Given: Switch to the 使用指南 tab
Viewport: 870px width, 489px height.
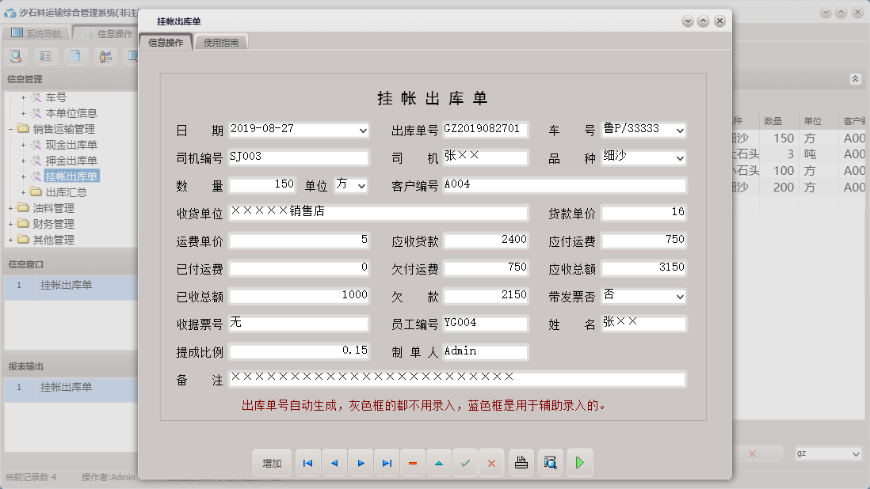Looking at the screenshot, I should click(221, 43).
